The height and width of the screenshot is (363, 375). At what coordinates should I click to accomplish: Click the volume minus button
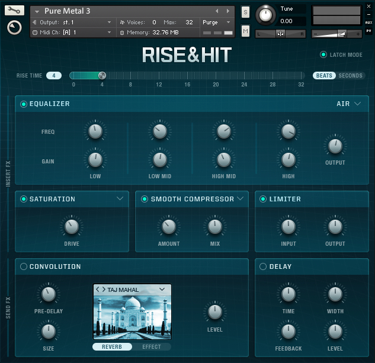(x=315, y=34)
